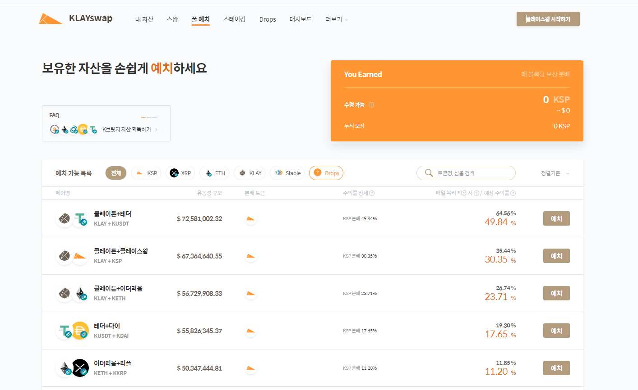Viewport: 638px width, 390px height.
Task: Expand the 더보기 dropdown
Action: [337, 19]
